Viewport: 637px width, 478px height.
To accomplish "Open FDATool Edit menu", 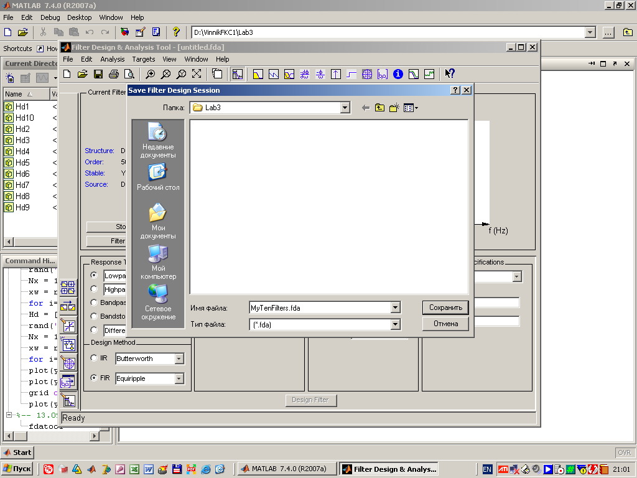I will [86, 59].
